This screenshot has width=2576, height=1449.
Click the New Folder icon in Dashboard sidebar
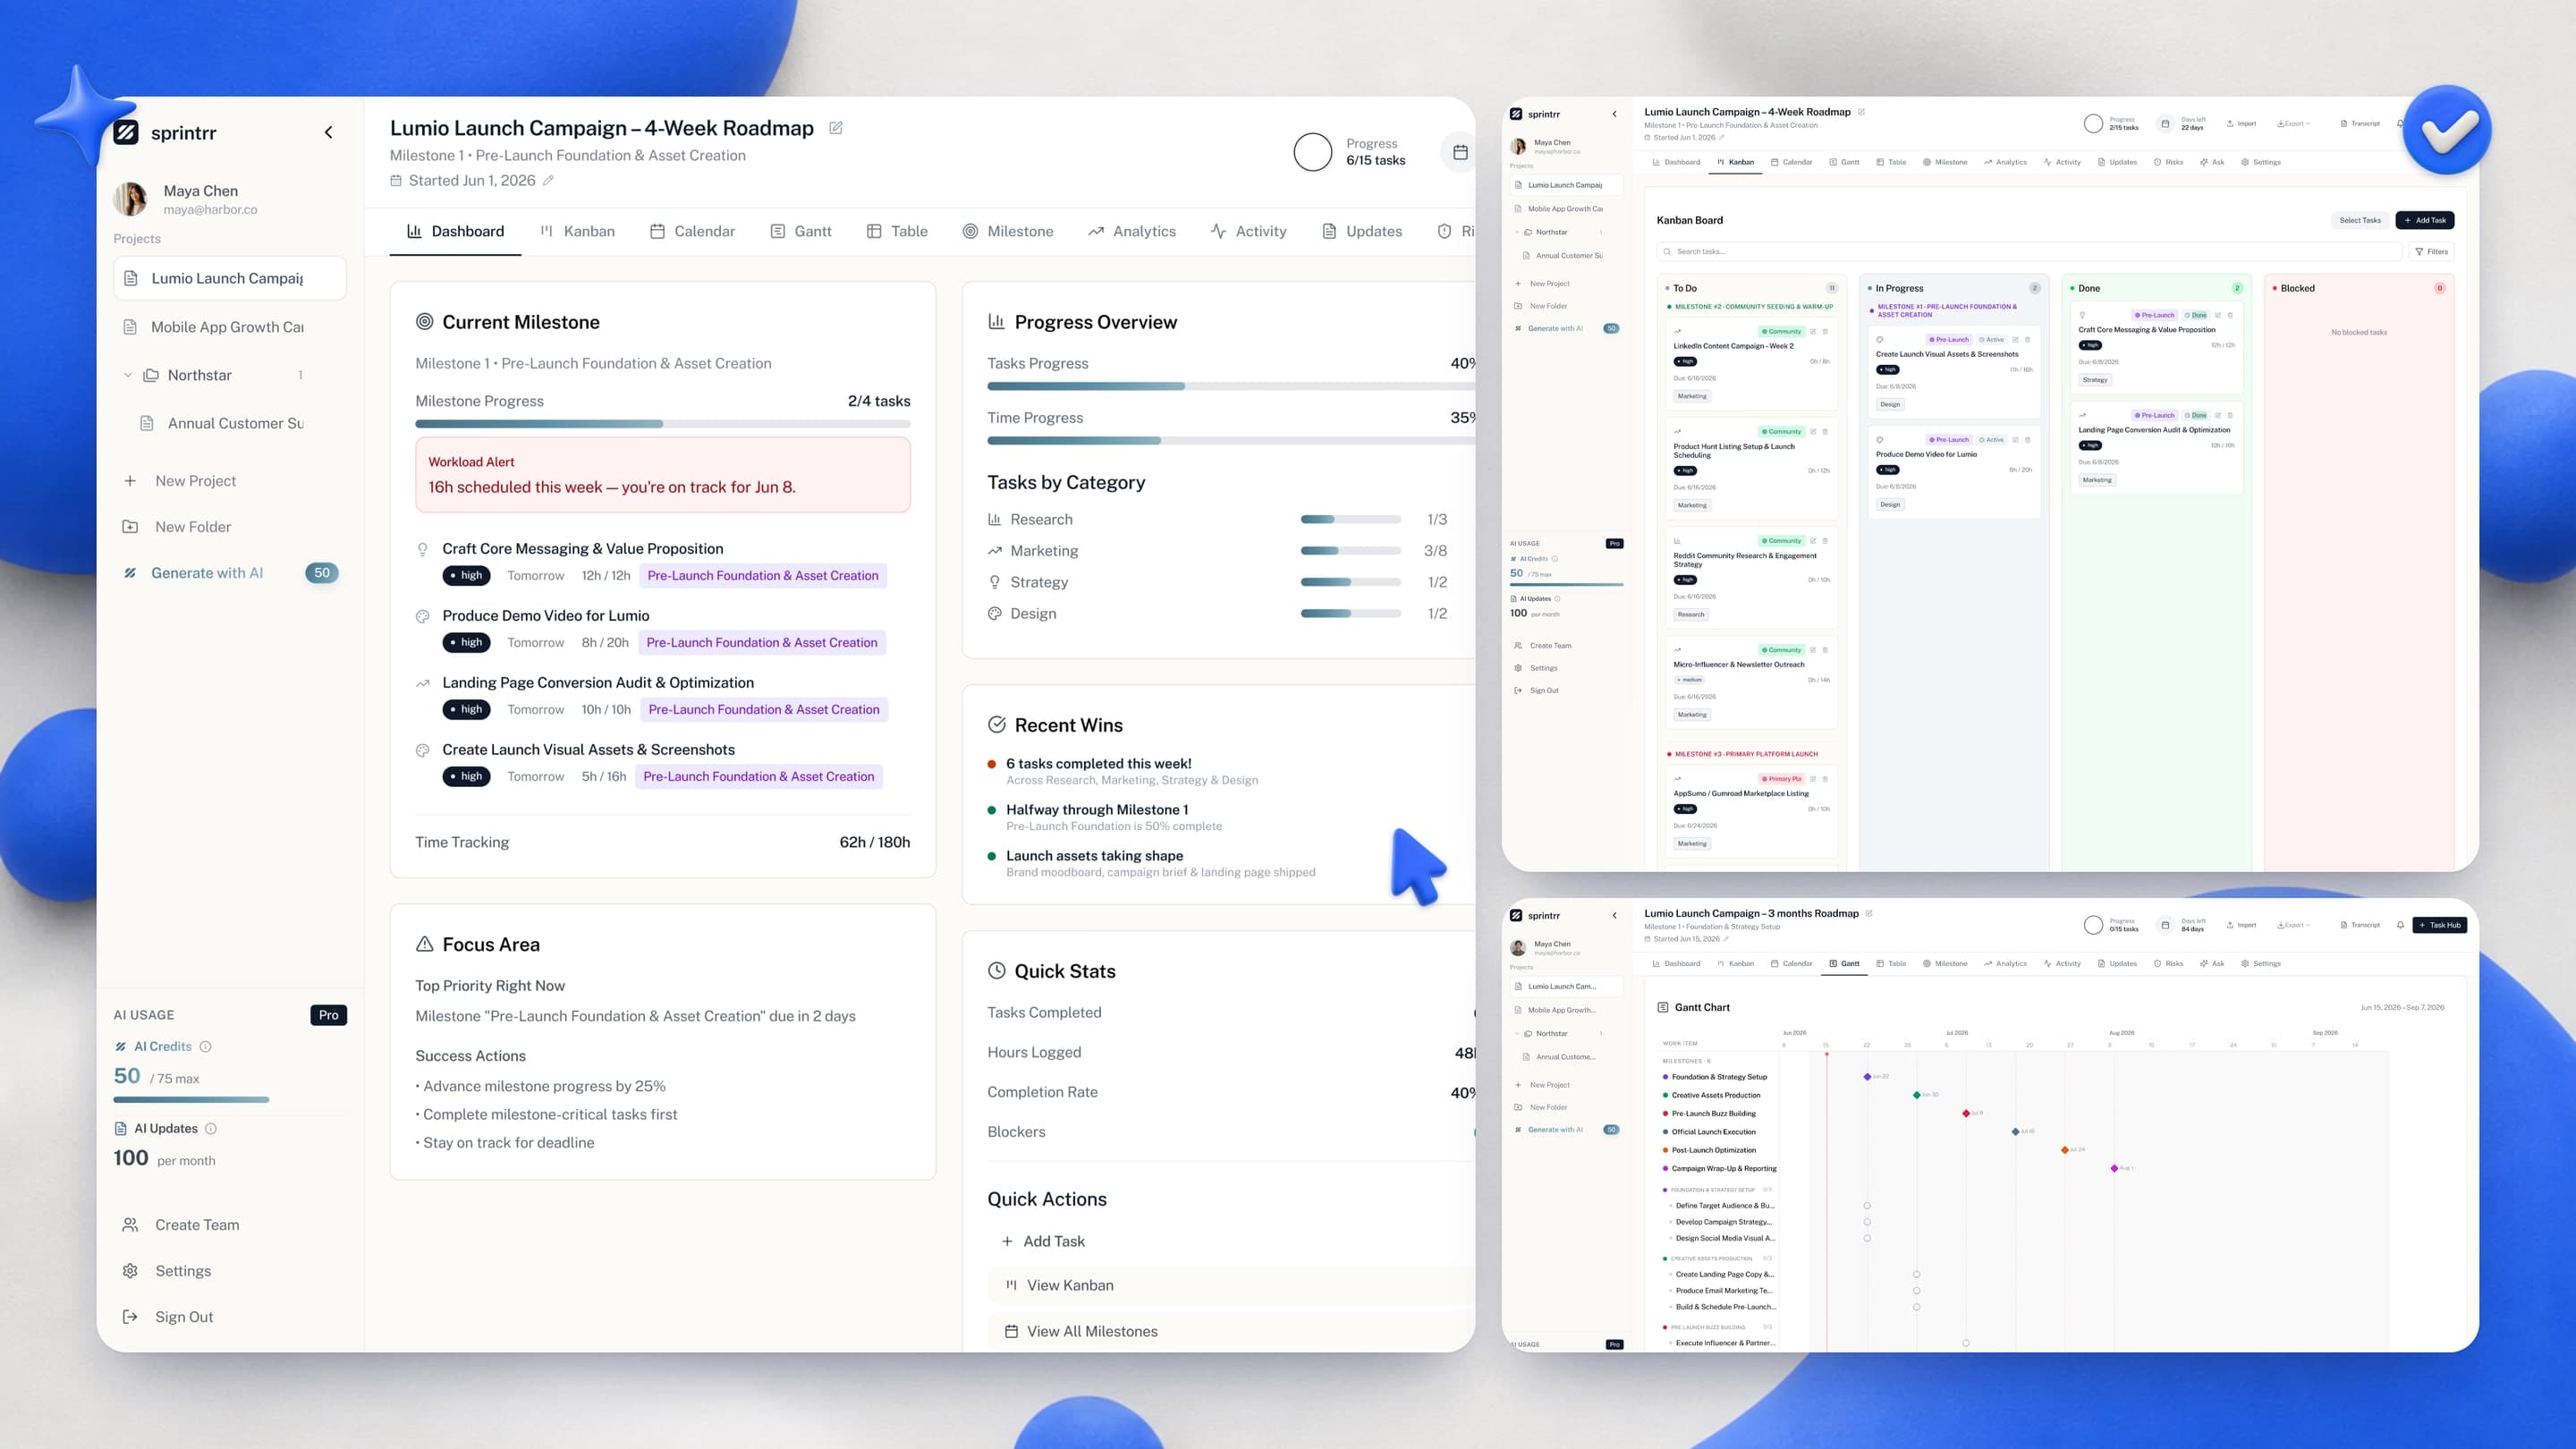130,527
